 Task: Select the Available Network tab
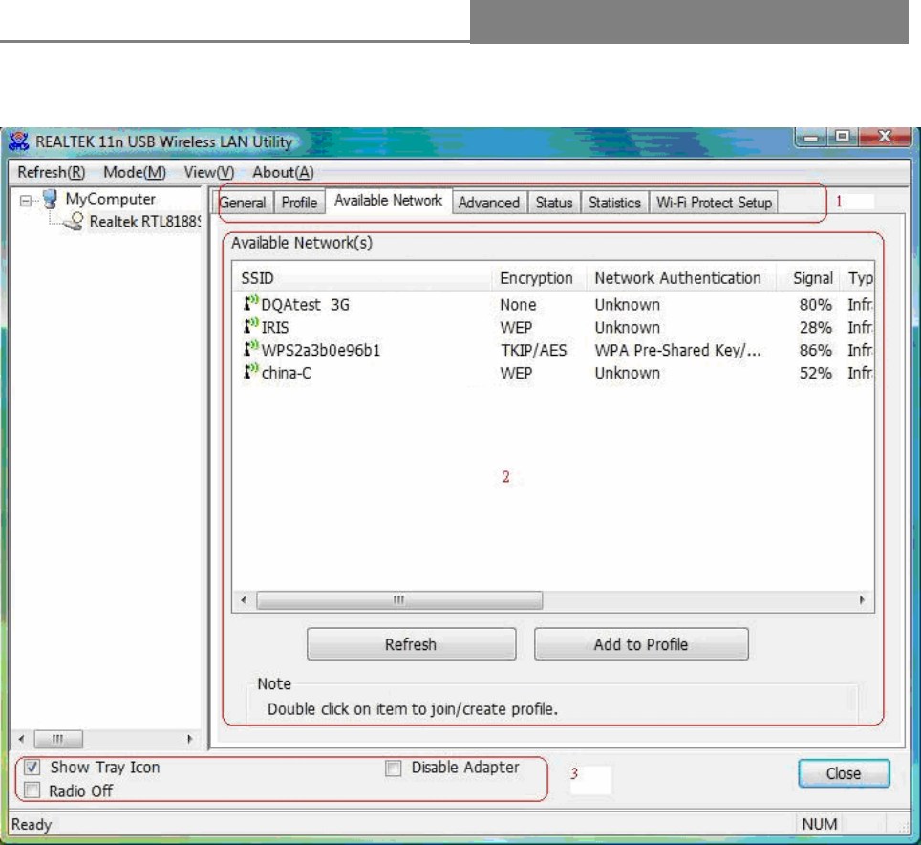pos(388,201)
